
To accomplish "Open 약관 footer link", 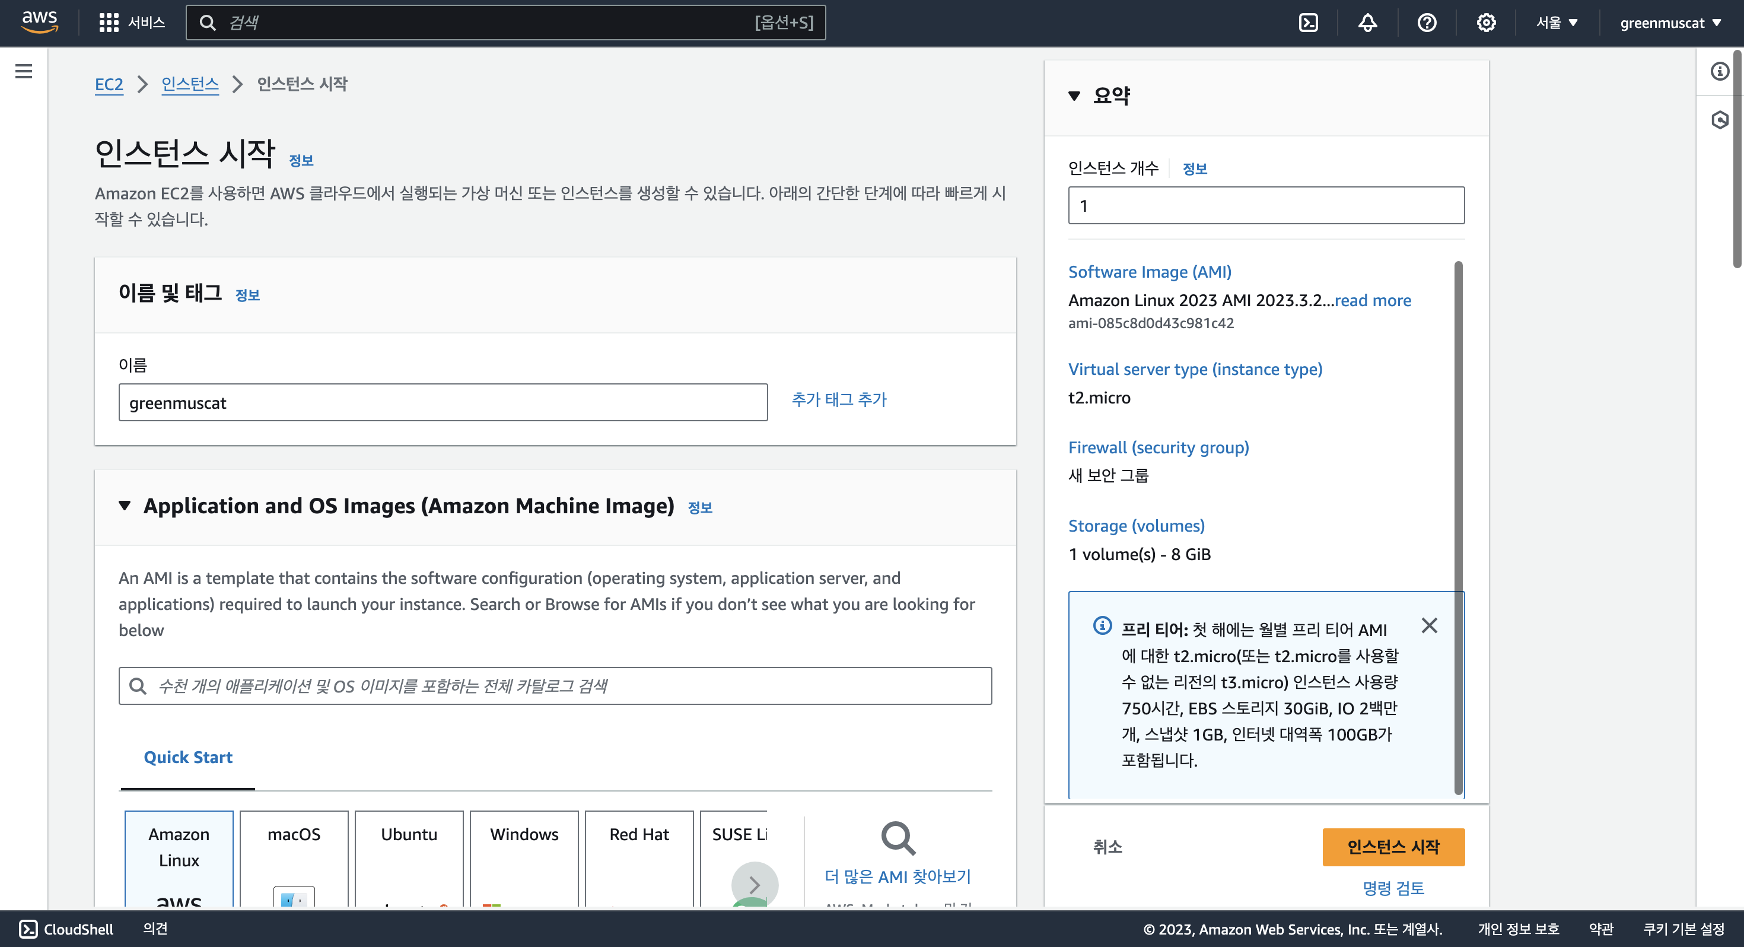I will point(1601,929).
